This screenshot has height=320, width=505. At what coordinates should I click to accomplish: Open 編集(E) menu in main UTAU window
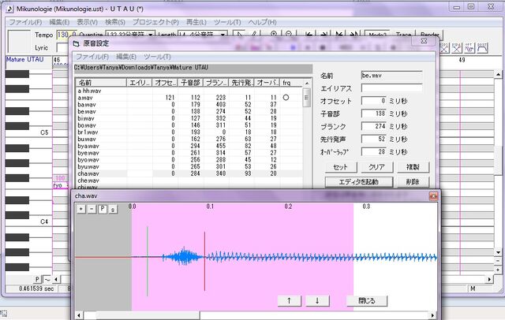tap(59, 22)
